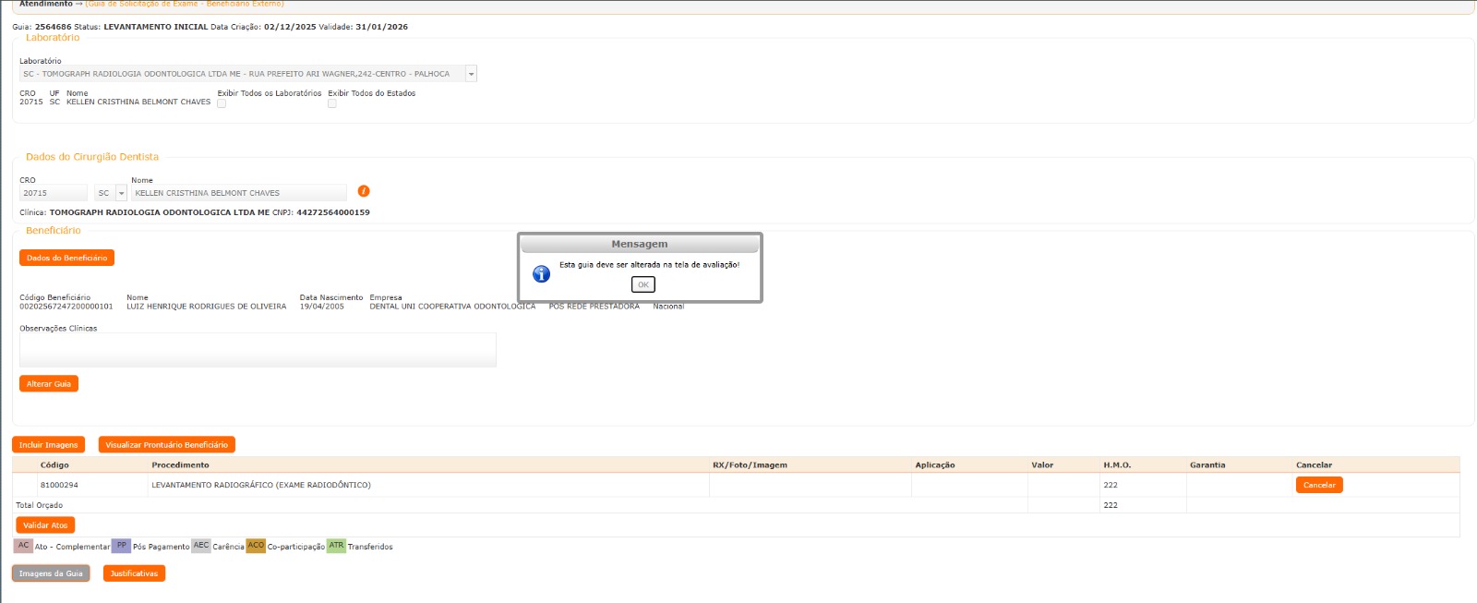Viewport: 1477px width, 603px height.
Task: Click the Procedimento column header
Action: pyautogui.click(x=180, y=465)
